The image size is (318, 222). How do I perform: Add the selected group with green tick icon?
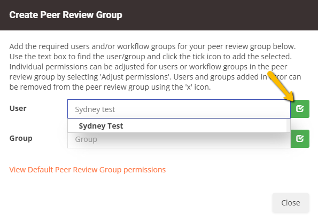[x=300, y=139]
